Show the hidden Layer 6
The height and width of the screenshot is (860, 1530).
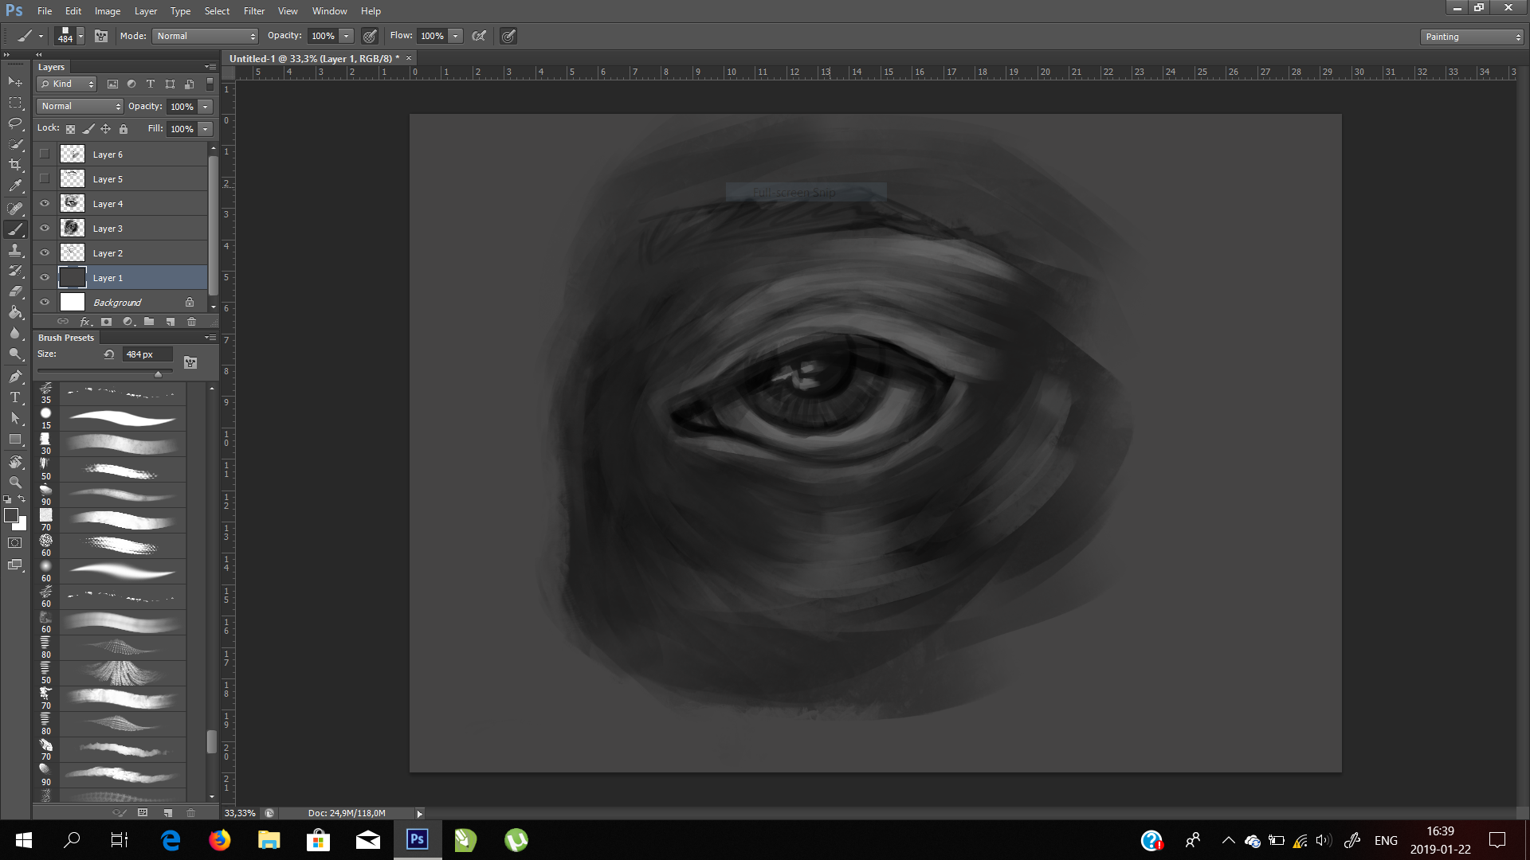click(x=45, y=154)
